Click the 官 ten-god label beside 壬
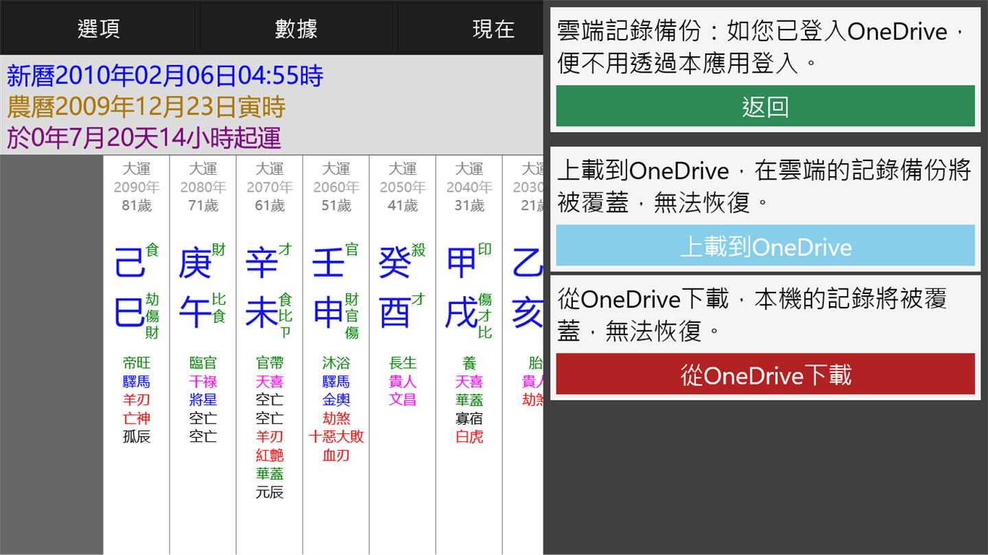988x555 pixels. coord(352,250)
